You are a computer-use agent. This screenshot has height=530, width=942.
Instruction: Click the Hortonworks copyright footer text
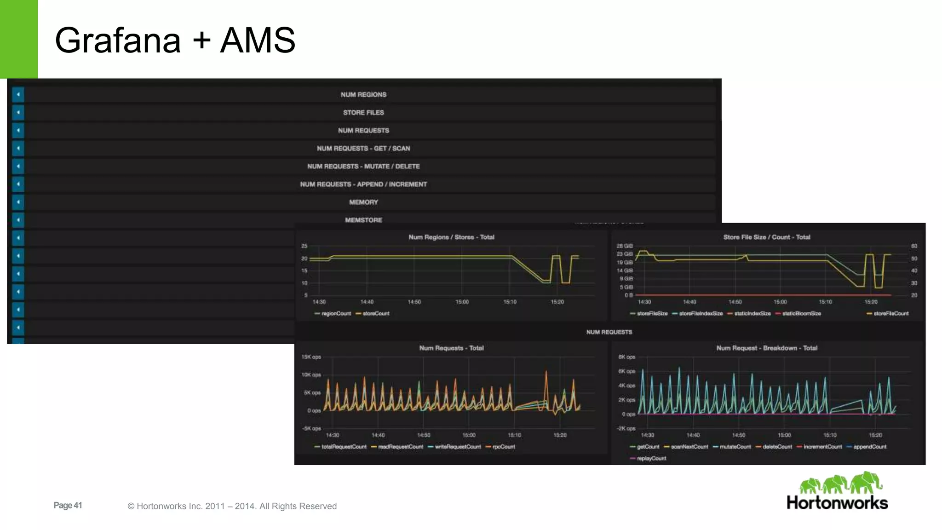[232, 506]
